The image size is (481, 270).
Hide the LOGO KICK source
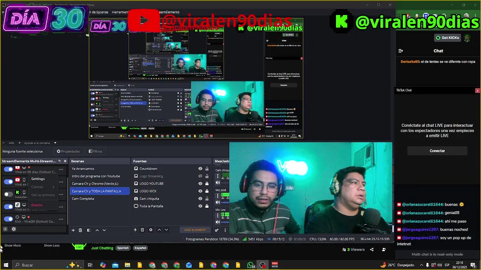click(x=200, y=191)
